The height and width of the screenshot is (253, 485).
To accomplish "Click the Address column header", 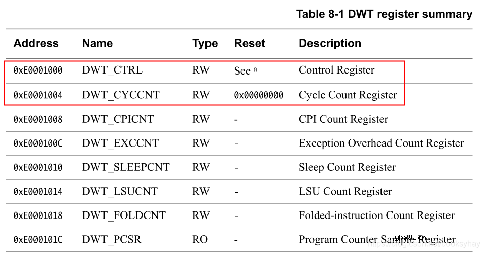I will point(36,44).
